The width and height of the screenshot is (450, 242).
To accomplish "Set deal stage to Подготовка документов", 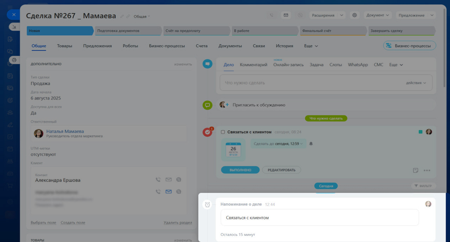I will [x=128, y=31].
